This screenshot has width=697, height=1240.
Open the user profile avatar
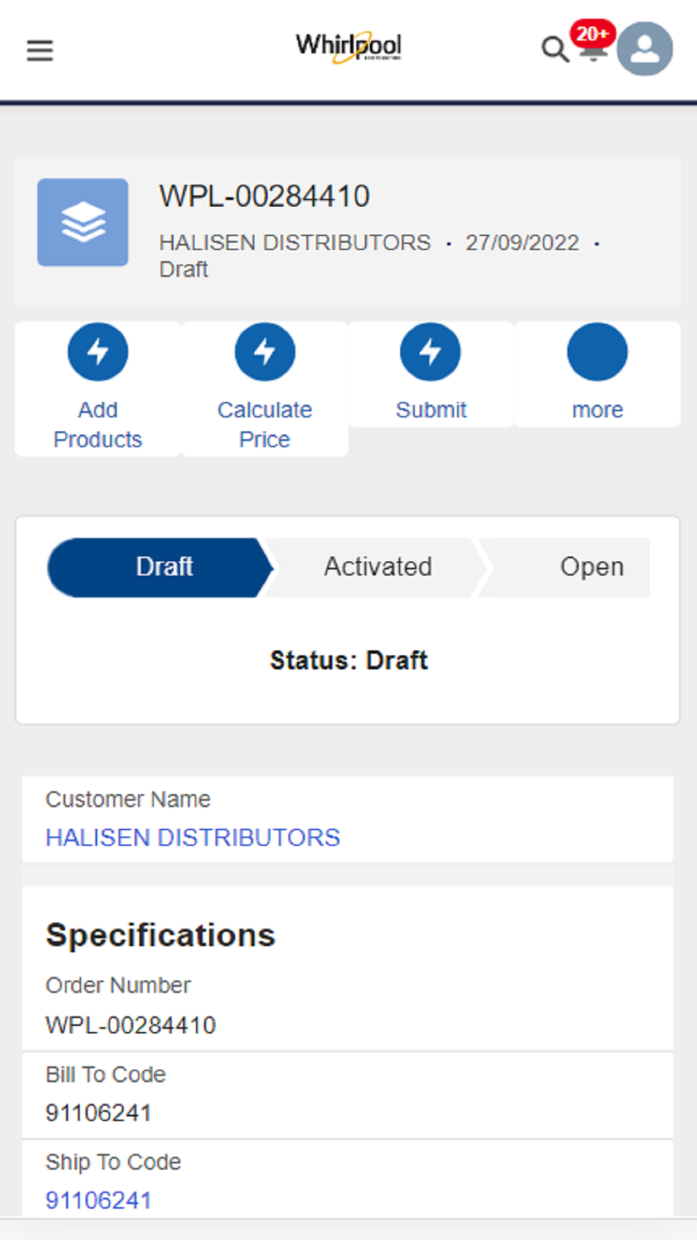(645, 49)
